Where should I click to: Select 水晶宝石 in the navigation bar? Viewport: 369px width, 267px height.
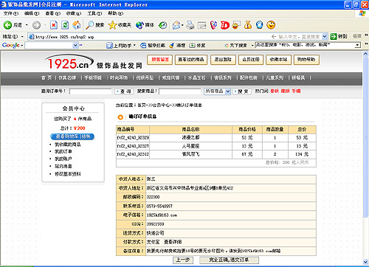[196, 77]
